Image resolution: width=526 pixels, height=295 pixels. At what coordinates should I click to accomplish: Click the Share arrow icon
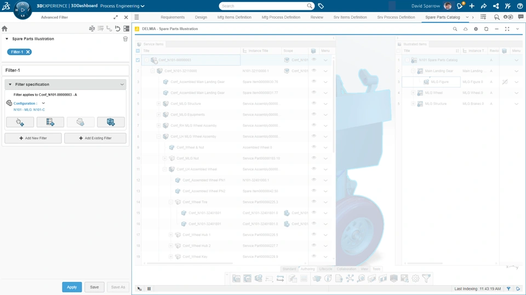tap(484, 5)
